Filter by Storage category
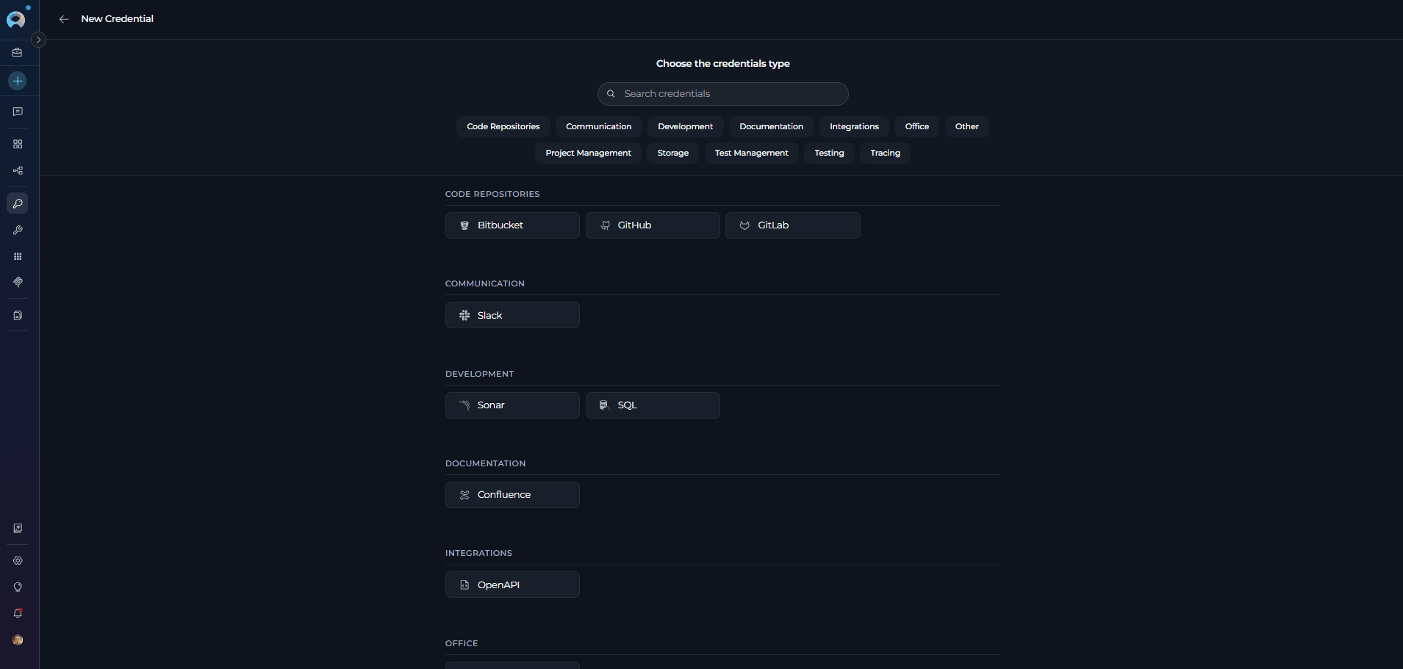Image resolution: width=1403 pixels, height=669 pixels. tap(673, 153)
